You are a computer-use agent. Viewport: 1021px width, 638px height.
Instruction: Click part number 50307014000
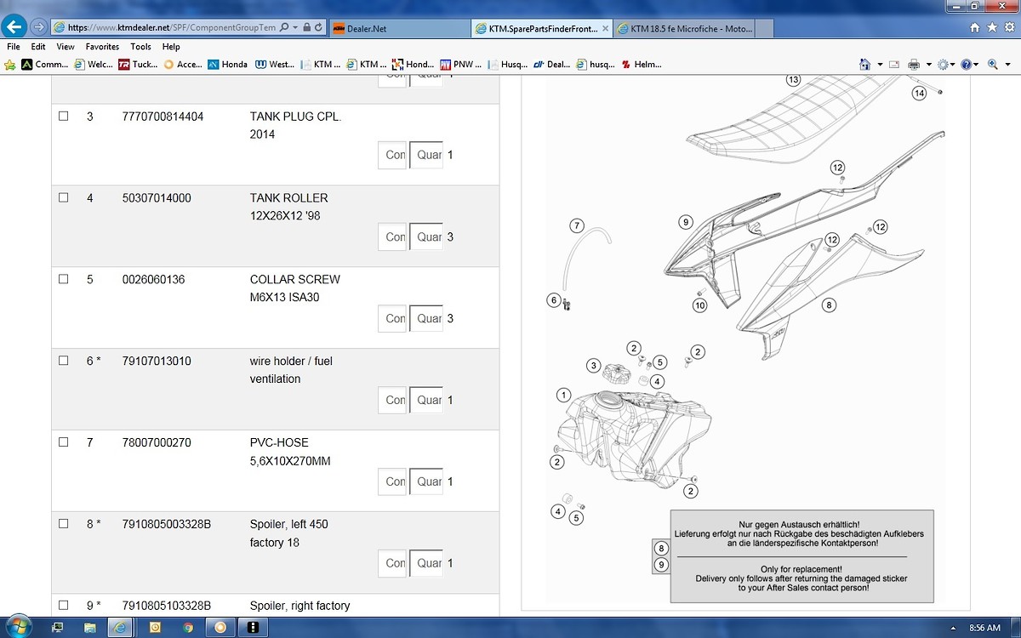click(157, 198)
